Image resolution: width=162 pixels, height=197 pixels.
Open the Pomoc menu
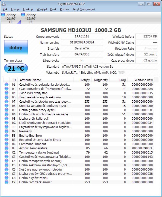pos(65,9)
